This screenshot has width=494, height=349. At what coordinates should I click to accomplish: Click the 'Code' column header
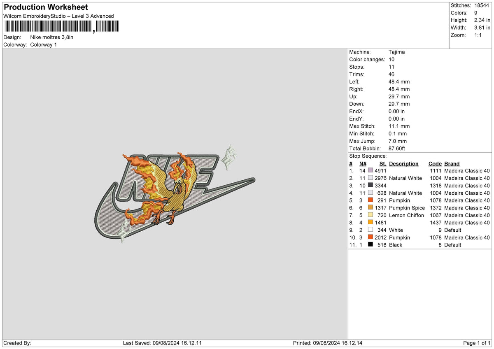435,163
